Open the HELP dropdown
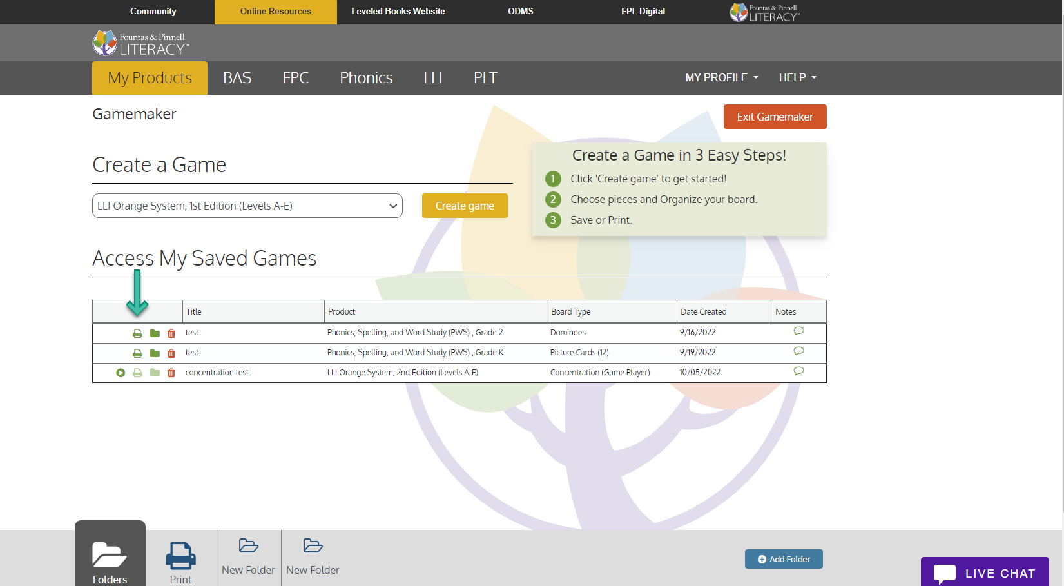The image size is (1064, 586). click(x=797, y=77)
